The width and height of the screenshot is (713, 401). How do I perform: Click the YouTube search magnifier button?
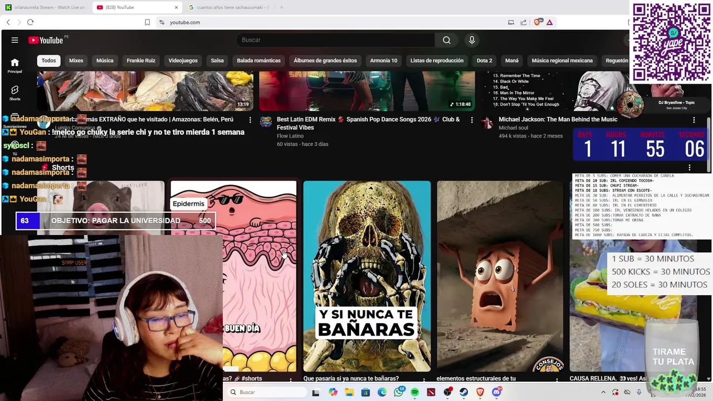tap(447, 40)
